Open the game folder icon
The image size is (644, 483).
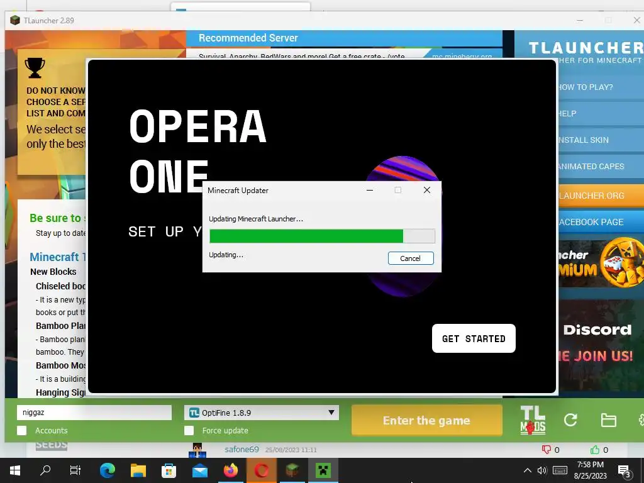[x=608, y=420]
